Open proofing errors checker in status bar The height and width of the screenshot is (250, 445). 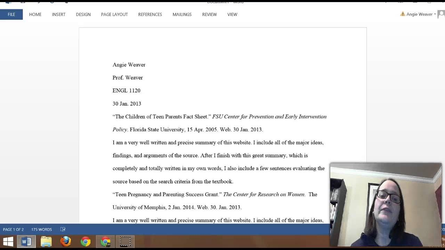click(63, 229)
